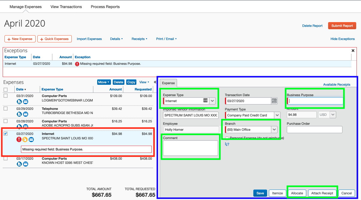Expand the Expense Type dropdown arrow
Screen dimensions: 361x200
click(212, 101)
